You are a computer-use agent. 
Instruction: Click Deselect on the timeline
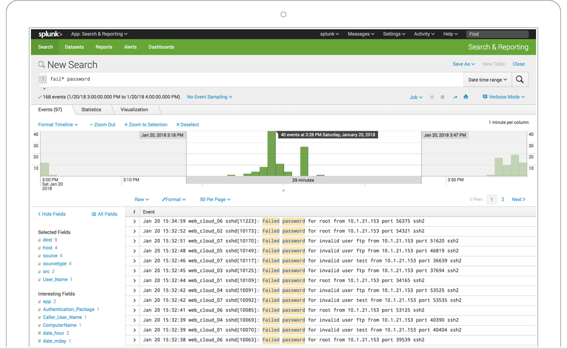187,125
